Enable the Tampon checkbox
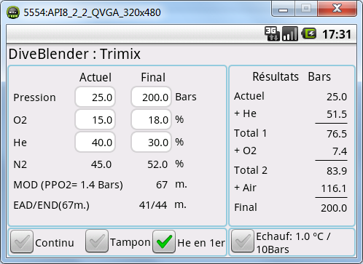This screenshot has width=363, height=264. click(97, 241)
